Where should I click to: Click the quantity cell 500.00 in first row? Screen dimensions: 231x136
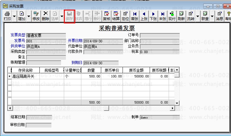91,76
